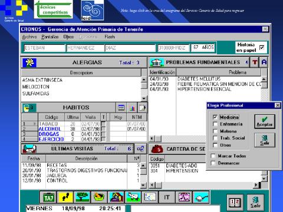Click Salir in Elegir Profesional dialog

point(265,140)
